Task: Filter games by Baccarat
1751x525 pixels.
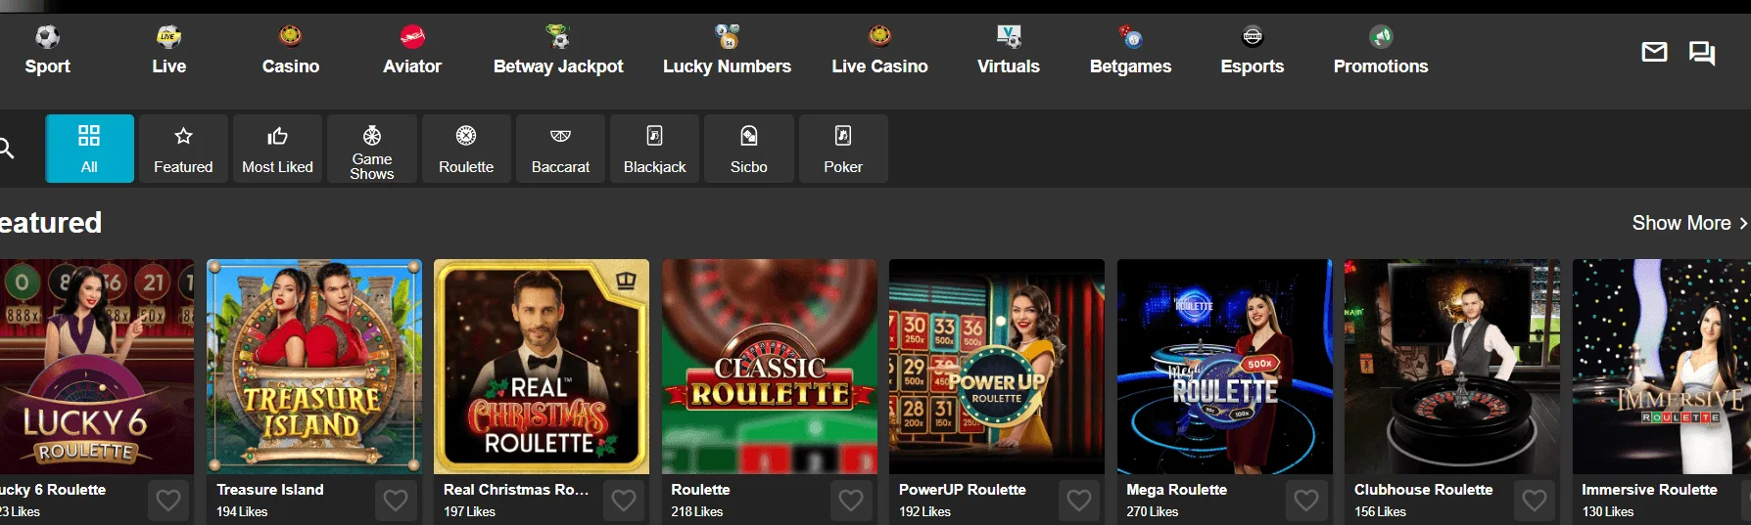Action: [x=560, y=149]
